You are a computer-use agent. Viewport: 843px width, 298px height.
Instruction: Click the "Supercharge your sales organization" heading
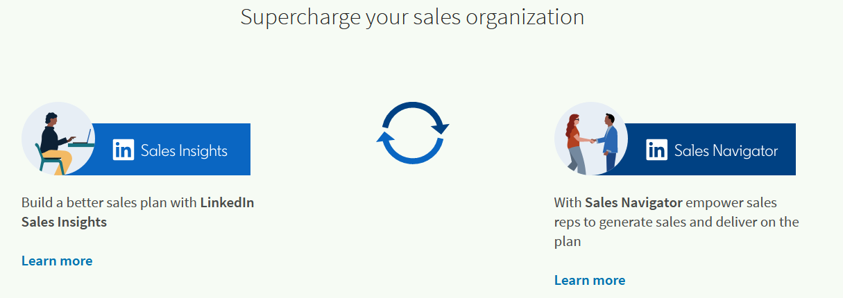(412, 17)
